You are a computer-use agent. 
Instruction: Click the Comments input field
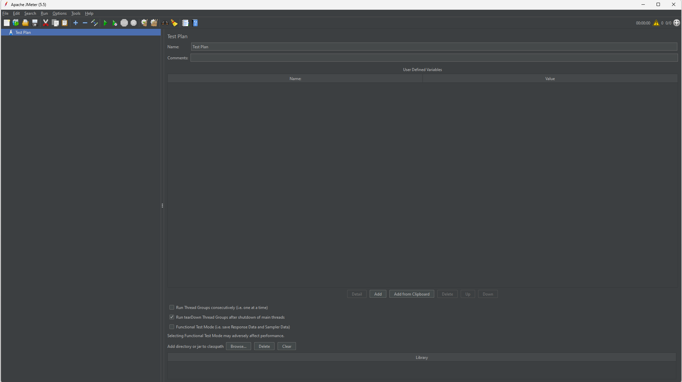(434, 58)
